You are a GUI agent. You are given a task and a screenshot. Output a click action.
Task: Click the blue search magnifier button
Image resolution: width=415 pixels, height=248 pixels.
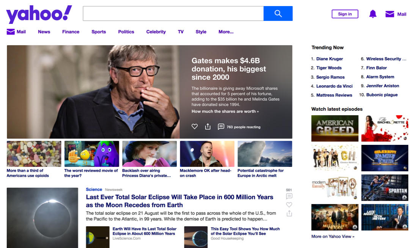tap(278, 14)
